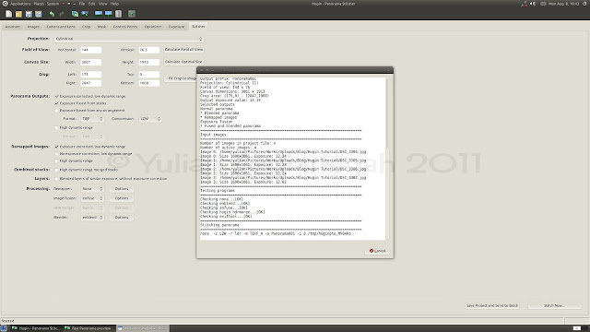Click the last picture icon in toolbar
The height and width of the screenshot is (332, 590).
click(x=132, y=14)
